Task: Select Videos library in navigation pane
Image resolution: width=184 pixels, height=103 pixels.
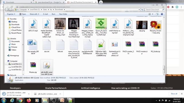Action: click(x=12, y=50)
